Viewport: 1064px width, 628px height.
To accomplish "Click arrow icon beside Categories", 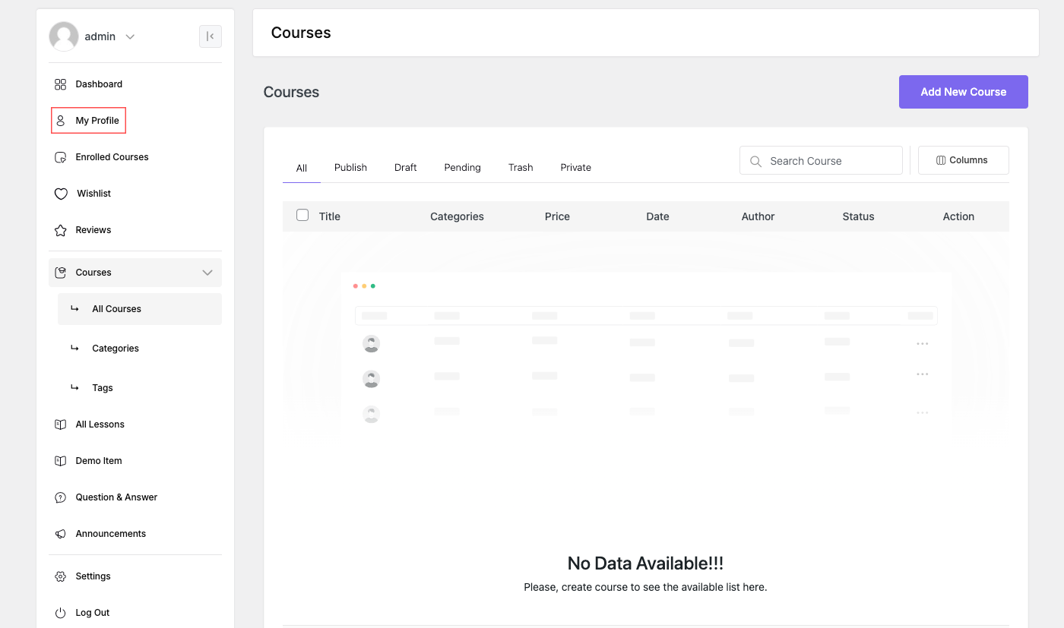I will point(74,348).
